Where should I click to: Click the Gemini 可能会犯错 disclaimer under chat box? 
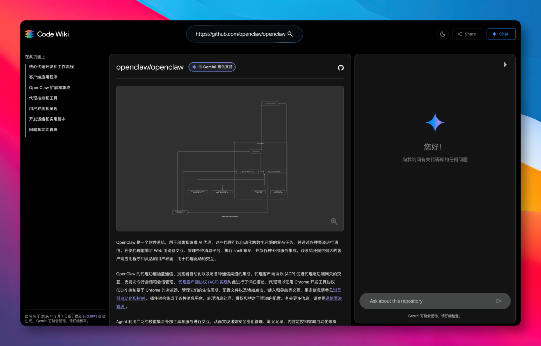pyautogui.click(x=435, y=316)
